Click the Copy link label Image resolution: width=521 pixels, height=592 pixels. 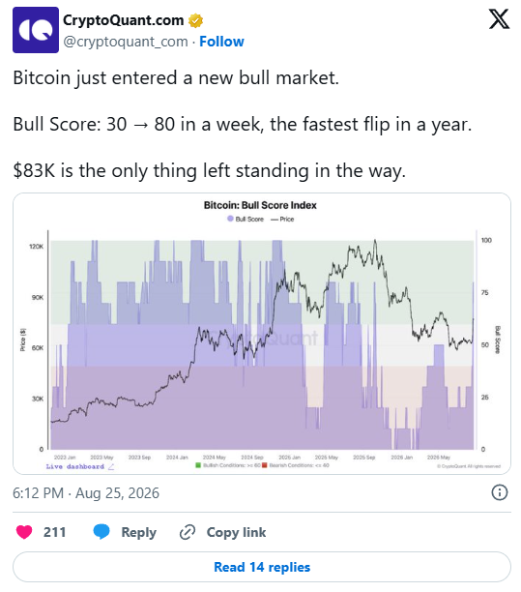pyautogui.click(x=236, y=532)
